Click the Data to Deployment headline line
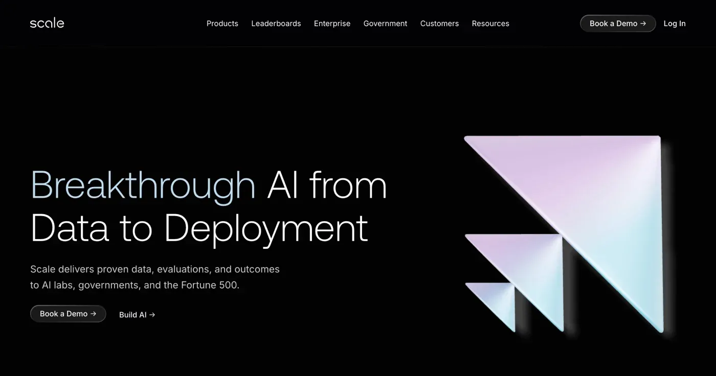The height and width of the screenshot is (376, 716). pos(199,227)
